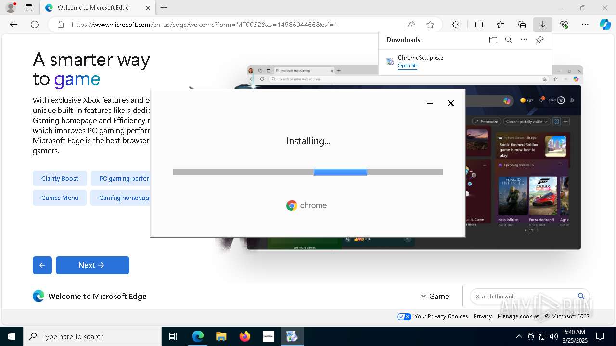This screenshot has height=346, width=616.
Task: Open a new tab with plus button
Action: pyautogui.click(x=164, y=8)
